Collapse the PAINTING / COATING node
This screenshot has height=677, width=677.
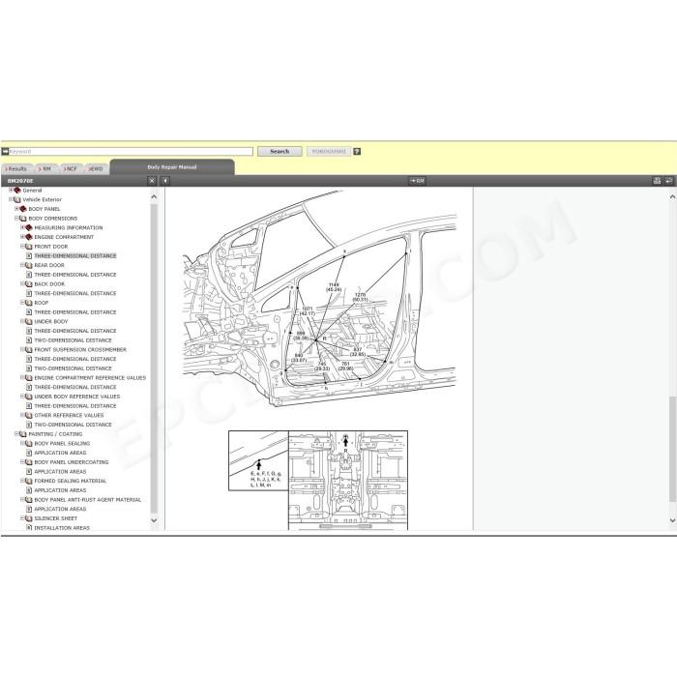[x=16, y=434]
